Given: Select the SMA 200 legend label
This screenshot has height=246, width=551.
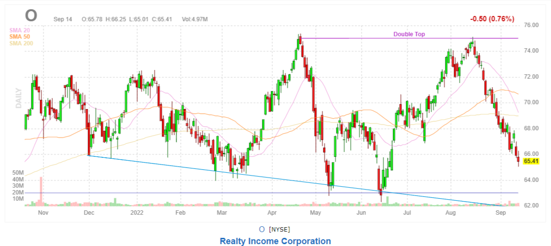Looking at the screenshot, I should point(21,43).
